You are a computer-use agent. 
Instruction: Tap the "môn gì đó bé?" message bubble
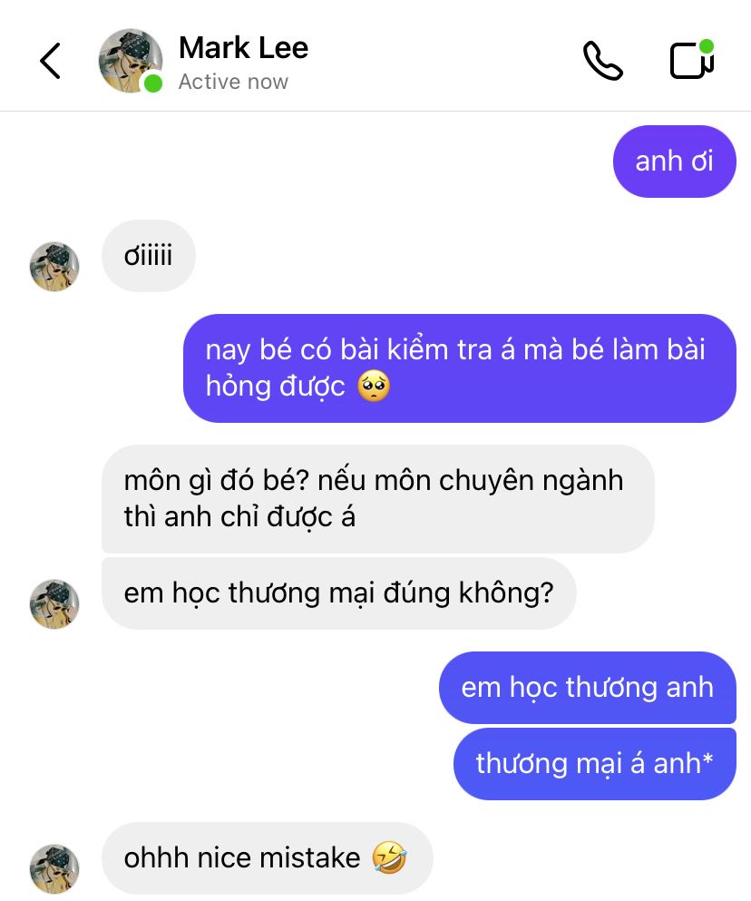coord(378,499)
